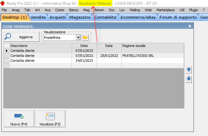Sort by Ragione sociale column header
The image size is (208, 136).
(x=153, y=46)
